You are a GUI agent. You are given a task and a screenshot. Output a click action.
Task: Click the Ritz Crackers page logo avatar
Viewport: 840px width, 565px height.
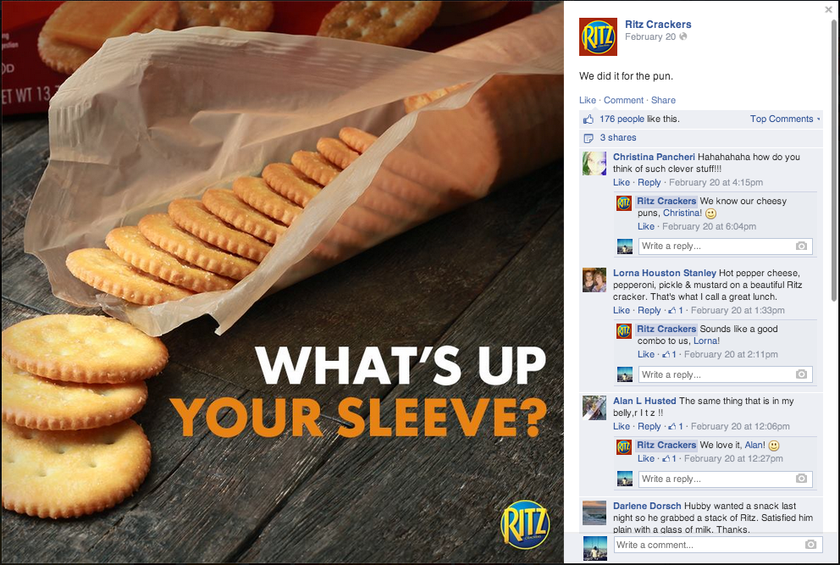[x=598, y=37]
